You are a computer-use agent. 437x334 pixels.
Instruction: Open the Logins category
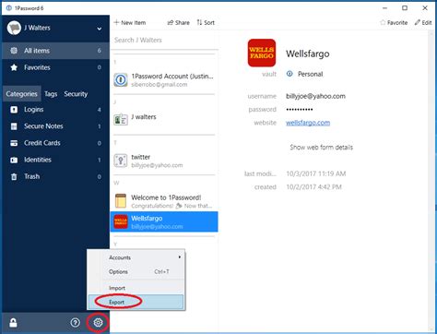pos(55,110)
